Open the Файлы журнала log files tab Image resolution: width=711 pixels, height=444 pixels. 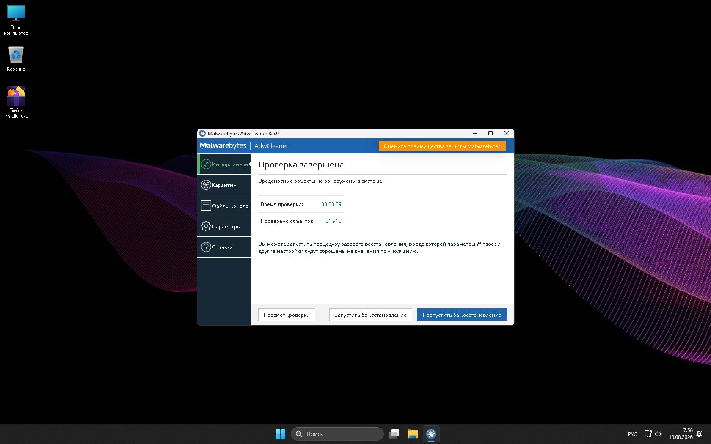(x=224, y=206)
